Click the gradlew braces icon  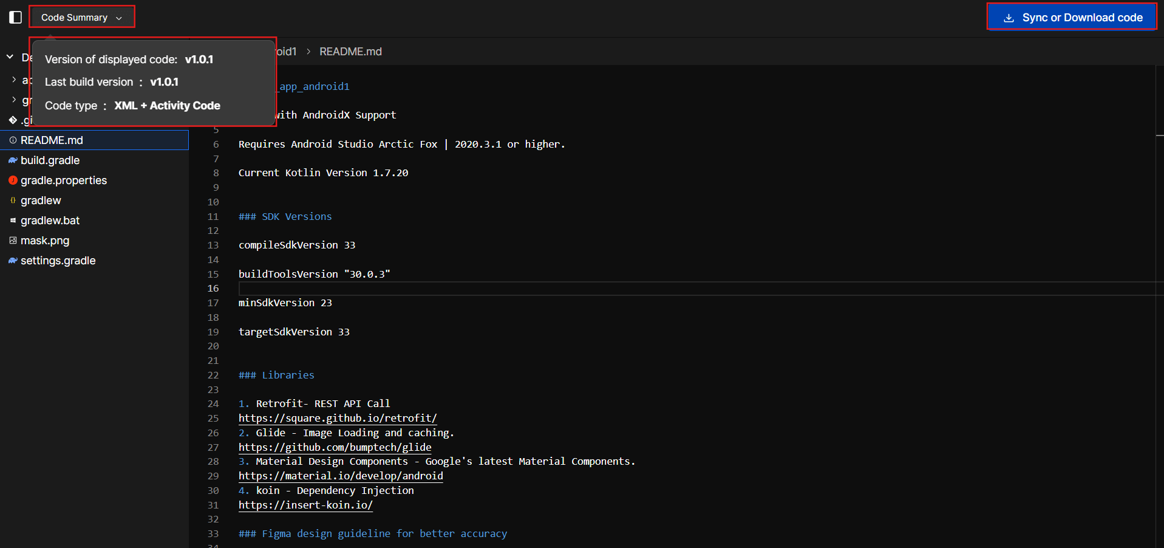[13, 200]
